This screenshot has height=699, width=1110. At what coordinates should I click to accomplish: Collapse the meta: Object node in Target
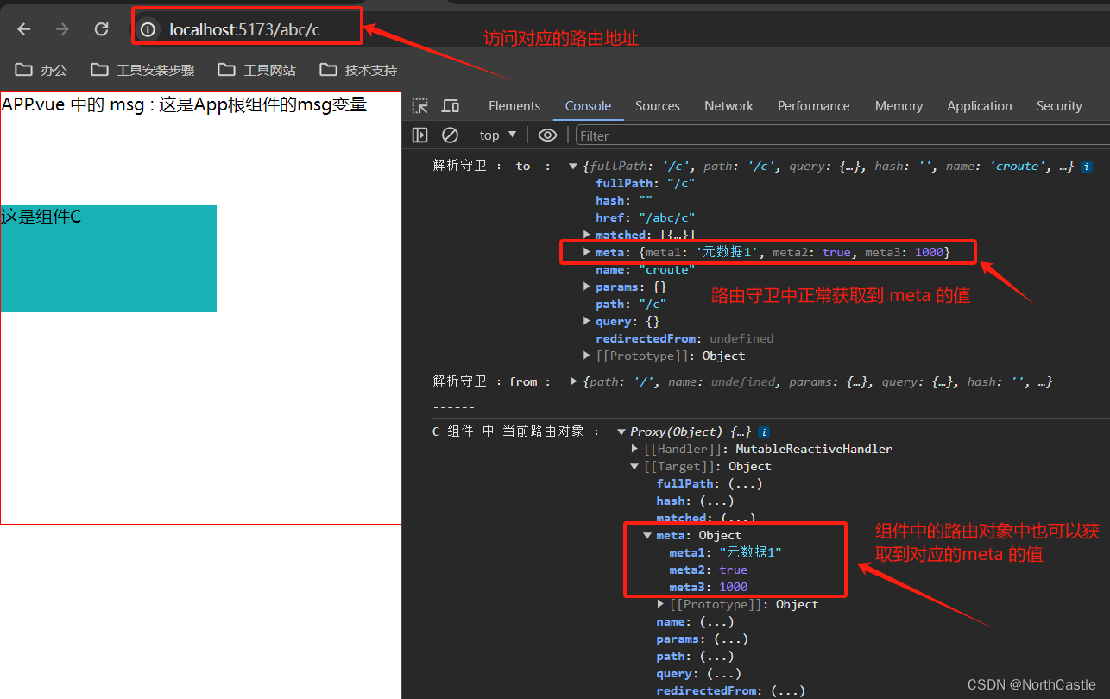pos(647,535)
